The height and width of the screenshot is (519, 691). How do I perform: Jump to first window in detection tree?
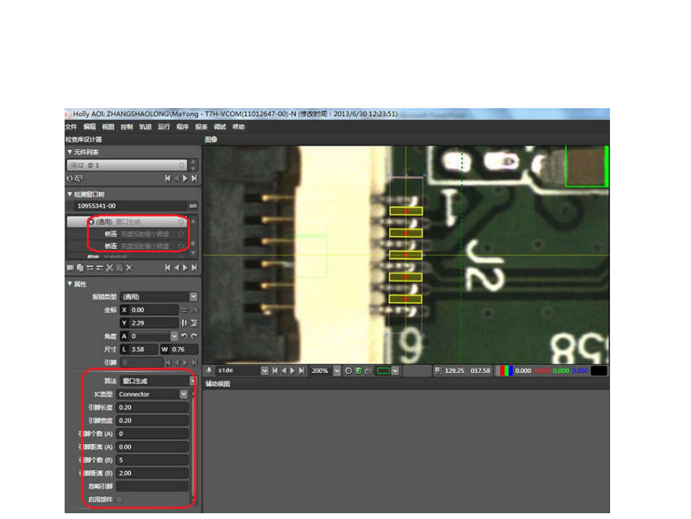(x=167, y=267)
